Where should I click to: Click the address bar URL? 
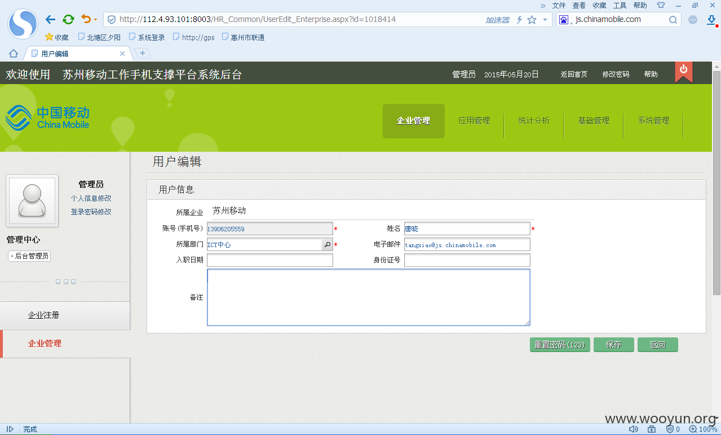tap(258, 19)
